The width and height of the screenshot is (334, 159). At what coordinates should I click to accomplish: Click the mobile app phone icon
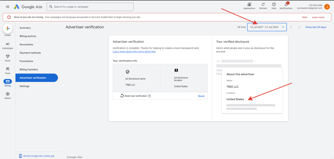tap(20, 156)
